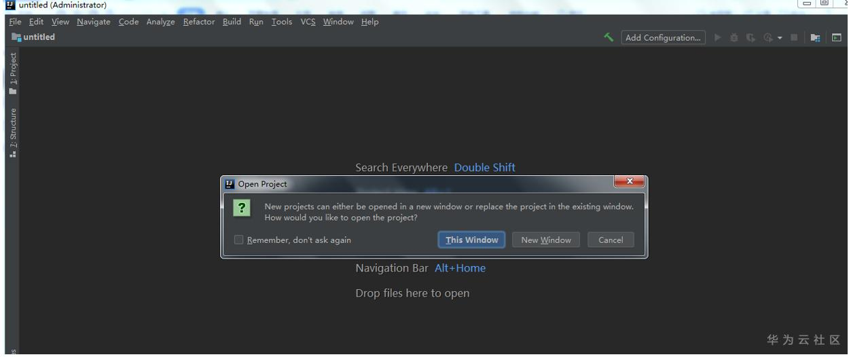Open Project Structure via folder icon
This screenshot has height=357, width=849.
click(x=816, y=37)
